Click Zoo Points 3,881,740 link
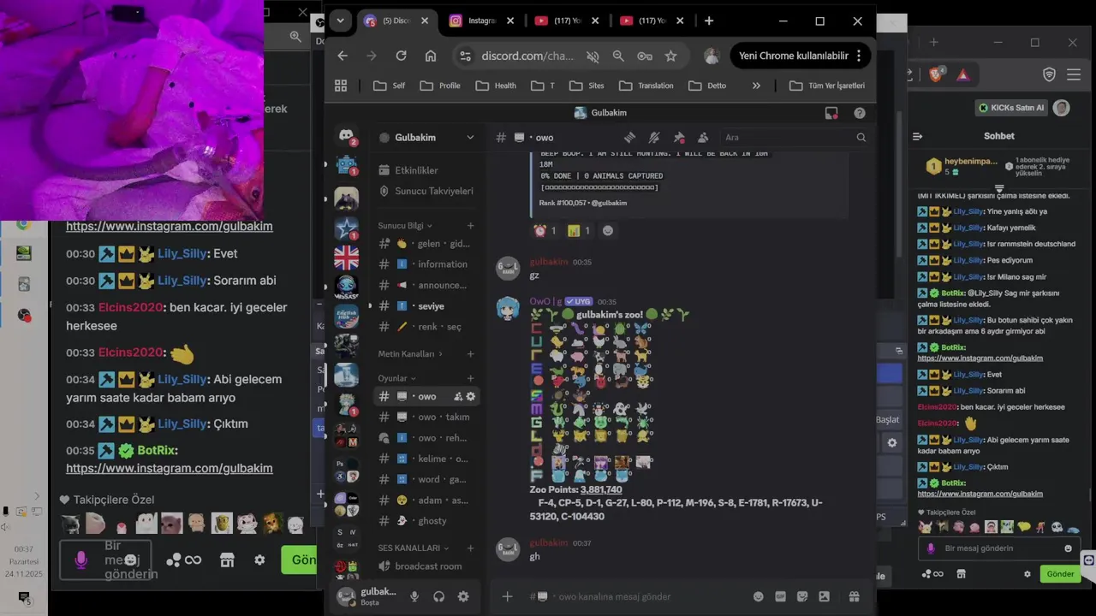 [x=601, y=489]
